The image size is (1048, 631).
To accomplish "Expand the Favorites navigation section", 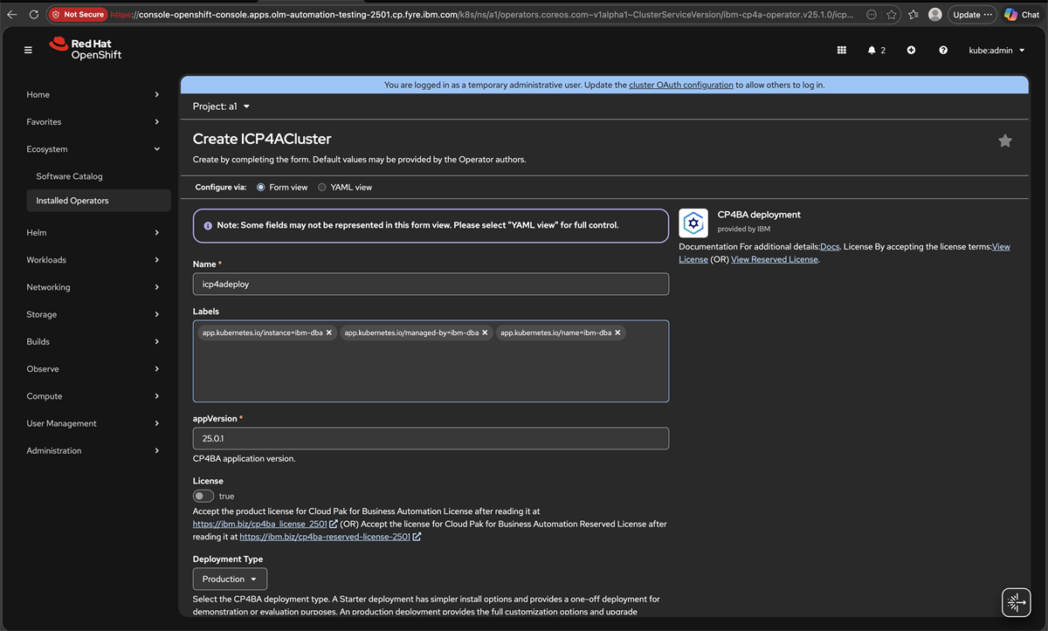I will pyautogui.click(x=93, y=121).
